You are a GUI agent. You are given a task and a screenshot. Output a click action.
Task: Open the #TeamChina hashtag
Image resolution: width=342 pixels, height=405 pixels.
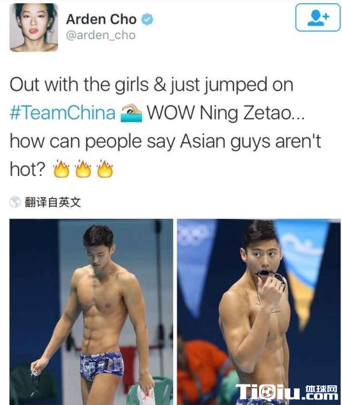(x=63, y=112)
